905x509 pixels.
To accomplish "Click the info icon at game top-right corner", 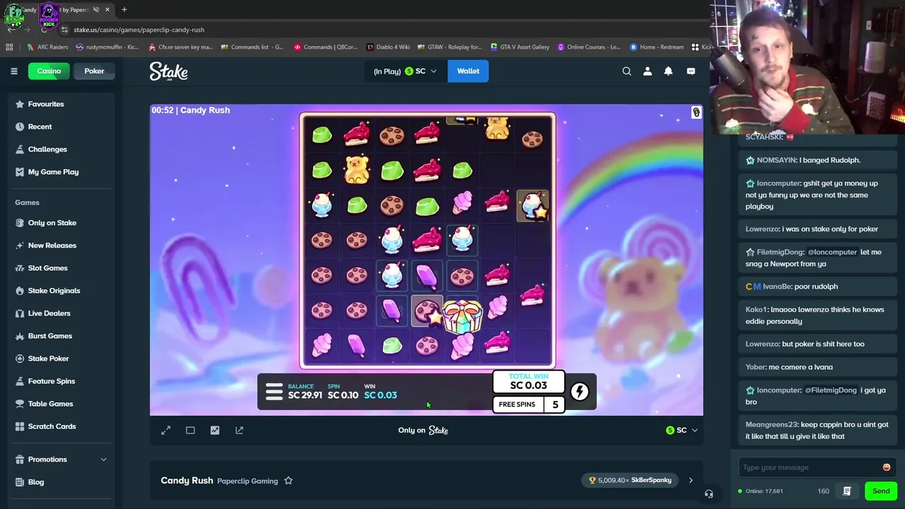I will [696, 112].
